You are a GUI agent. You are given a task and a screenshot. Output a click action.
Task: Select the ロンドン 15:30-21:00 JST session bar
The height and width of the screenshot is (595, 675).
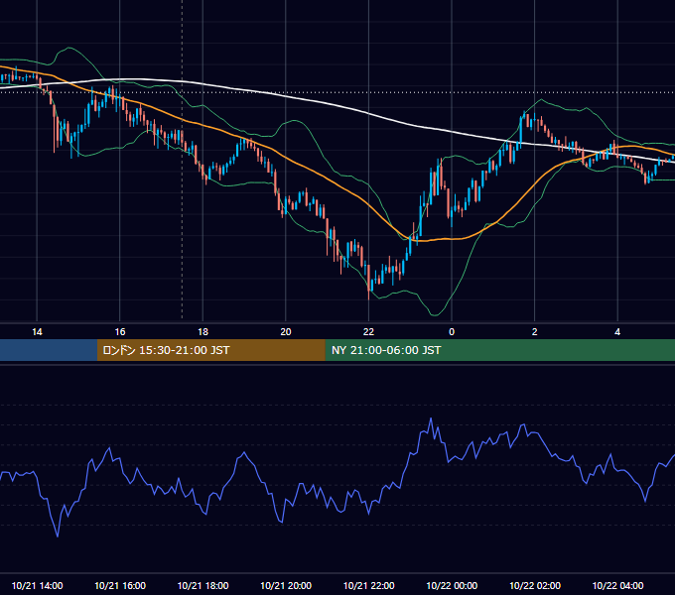pyautogui.click(x=210, y=350)
